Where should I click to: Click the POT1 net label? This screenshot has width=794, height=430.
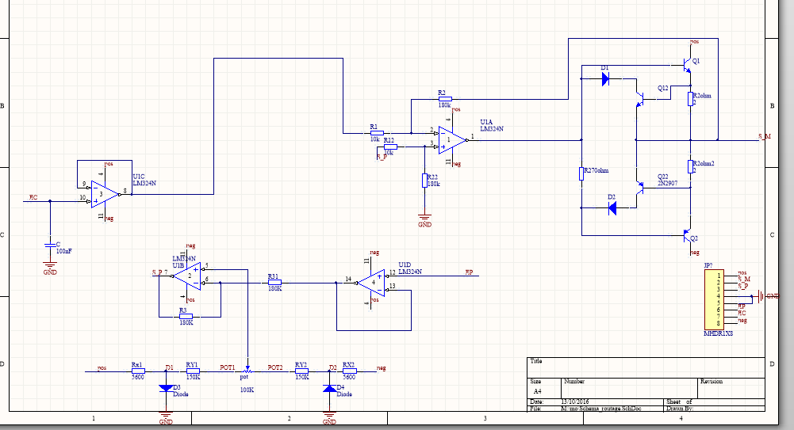[x=228, y=367]
